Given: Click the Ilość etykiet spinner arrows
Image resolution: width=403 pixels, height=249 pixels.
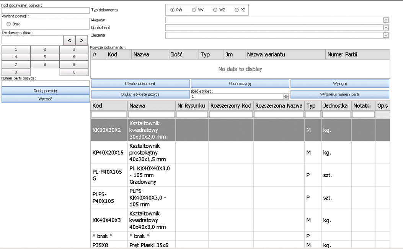Looking at the screenshot, I should [x=286, y=96].
